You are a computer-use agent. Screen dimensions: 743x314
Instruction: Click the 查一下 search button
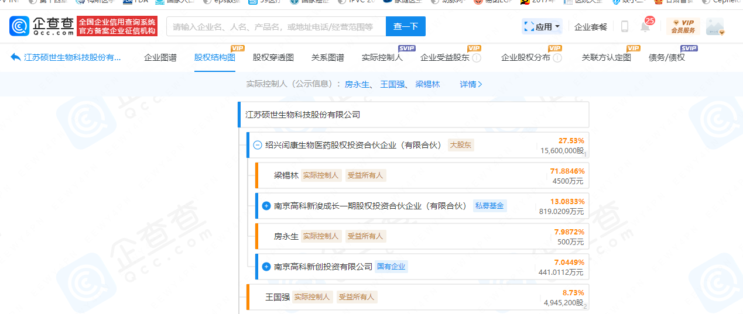(x=406, y=26)
